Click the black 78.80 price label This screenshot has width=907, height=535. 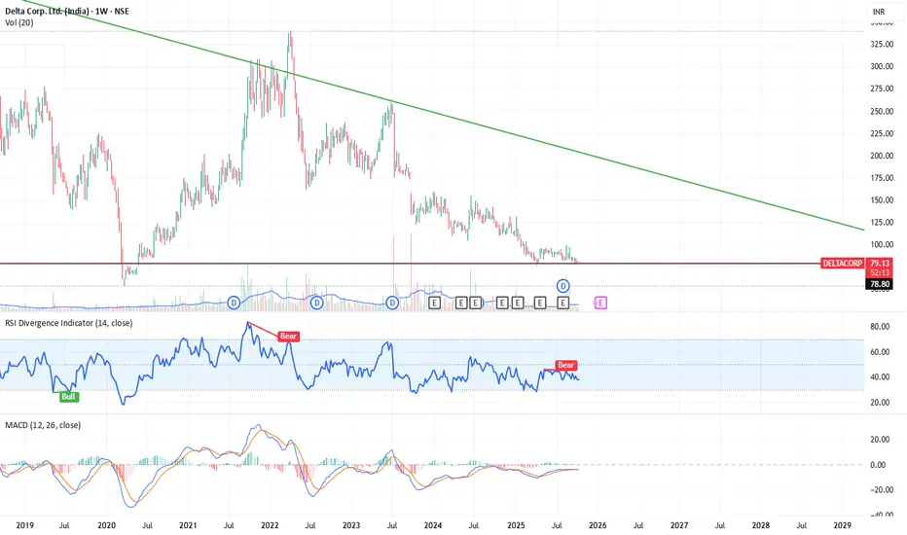(x=880, y=284)
